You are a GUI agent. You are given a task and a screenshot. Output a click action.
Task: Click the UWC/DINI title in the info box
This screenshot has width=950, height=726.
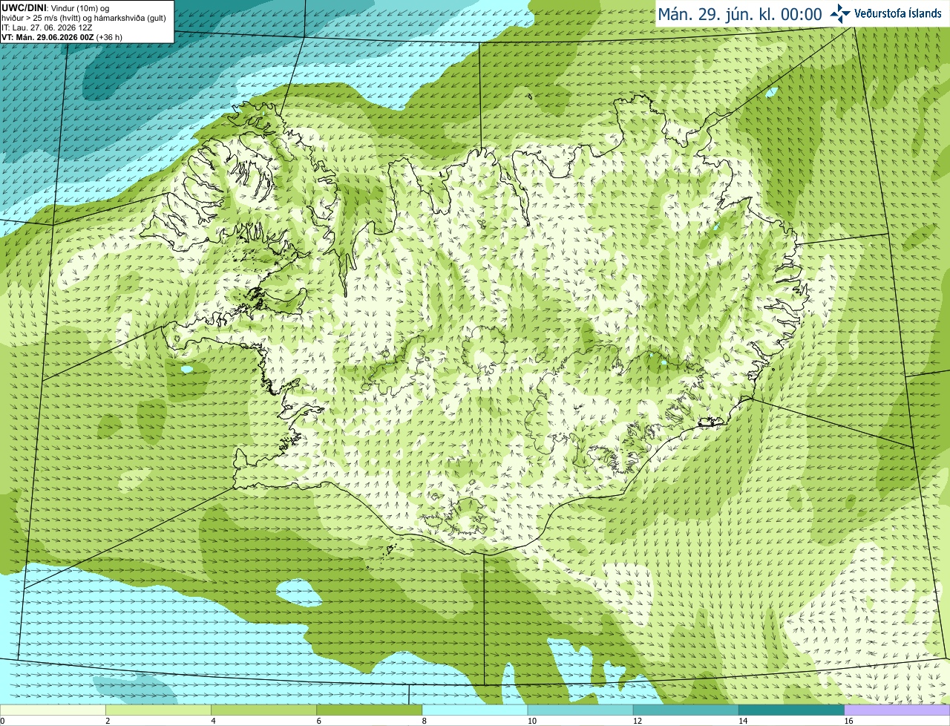tap(24, 8)
